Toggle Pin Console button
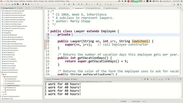Image resolution: width=183 pixels, height=103 pixels. tap(166, 79)
